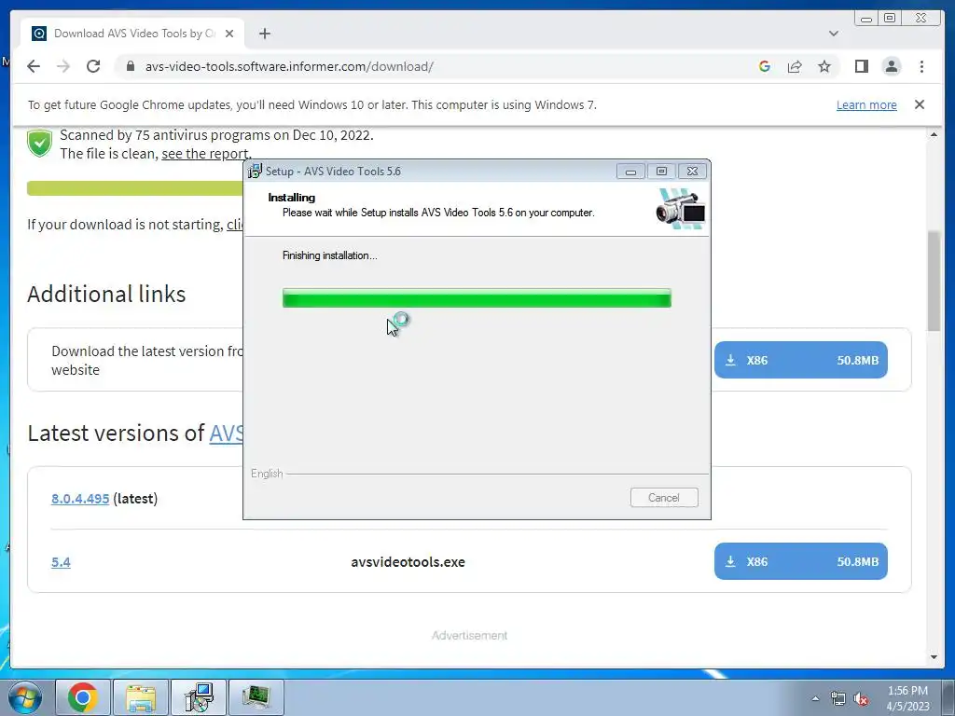Click the Show desktop strip on the taskbar
Screen dimensions: 955x716
(948, 697)
